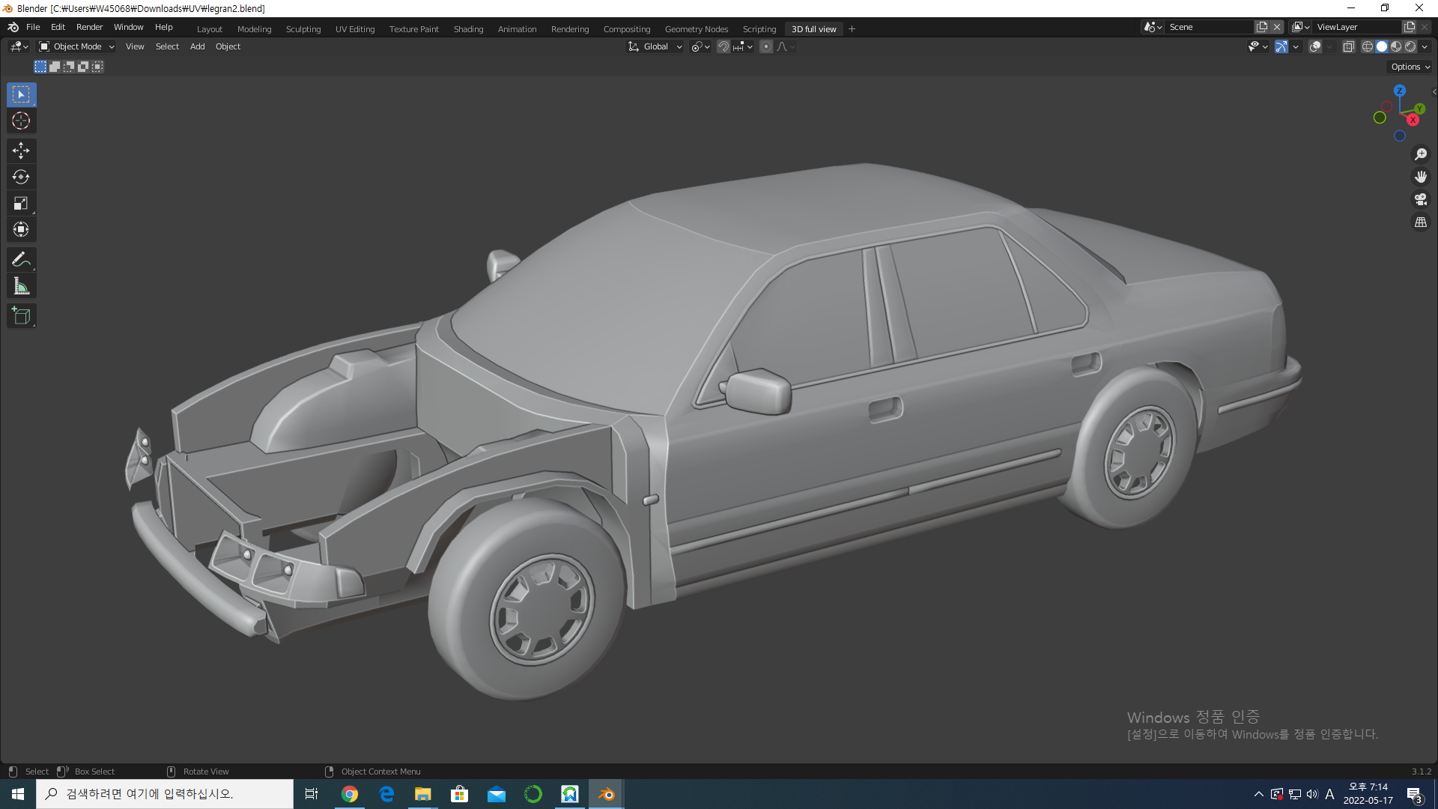Open Global transform orientation dropdown
The image size is (1438, 809).
[655, 46]
